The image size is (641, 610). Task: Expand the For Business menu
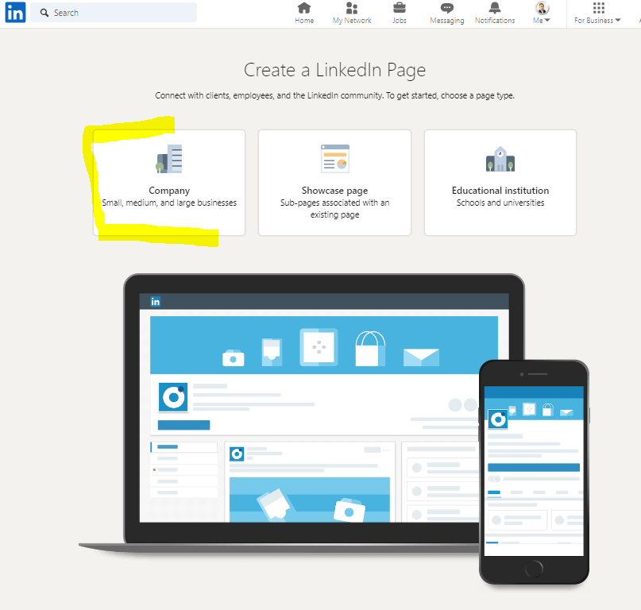pos(597,20)
